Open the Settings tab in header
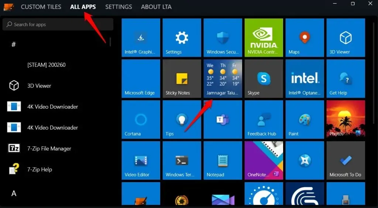Viewport: 378px width, 208px height. [118, 7]
